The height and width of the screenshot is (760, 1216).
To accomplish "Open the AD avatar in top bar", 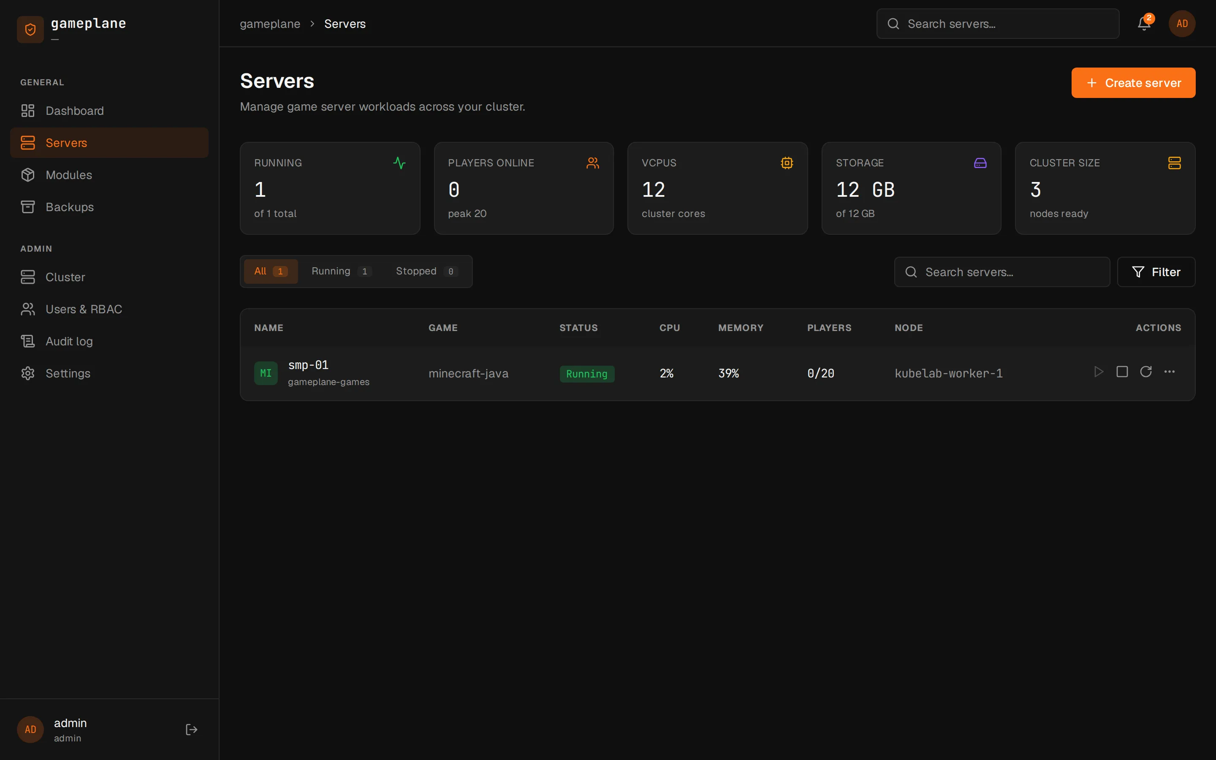I will click(1182, 24).
